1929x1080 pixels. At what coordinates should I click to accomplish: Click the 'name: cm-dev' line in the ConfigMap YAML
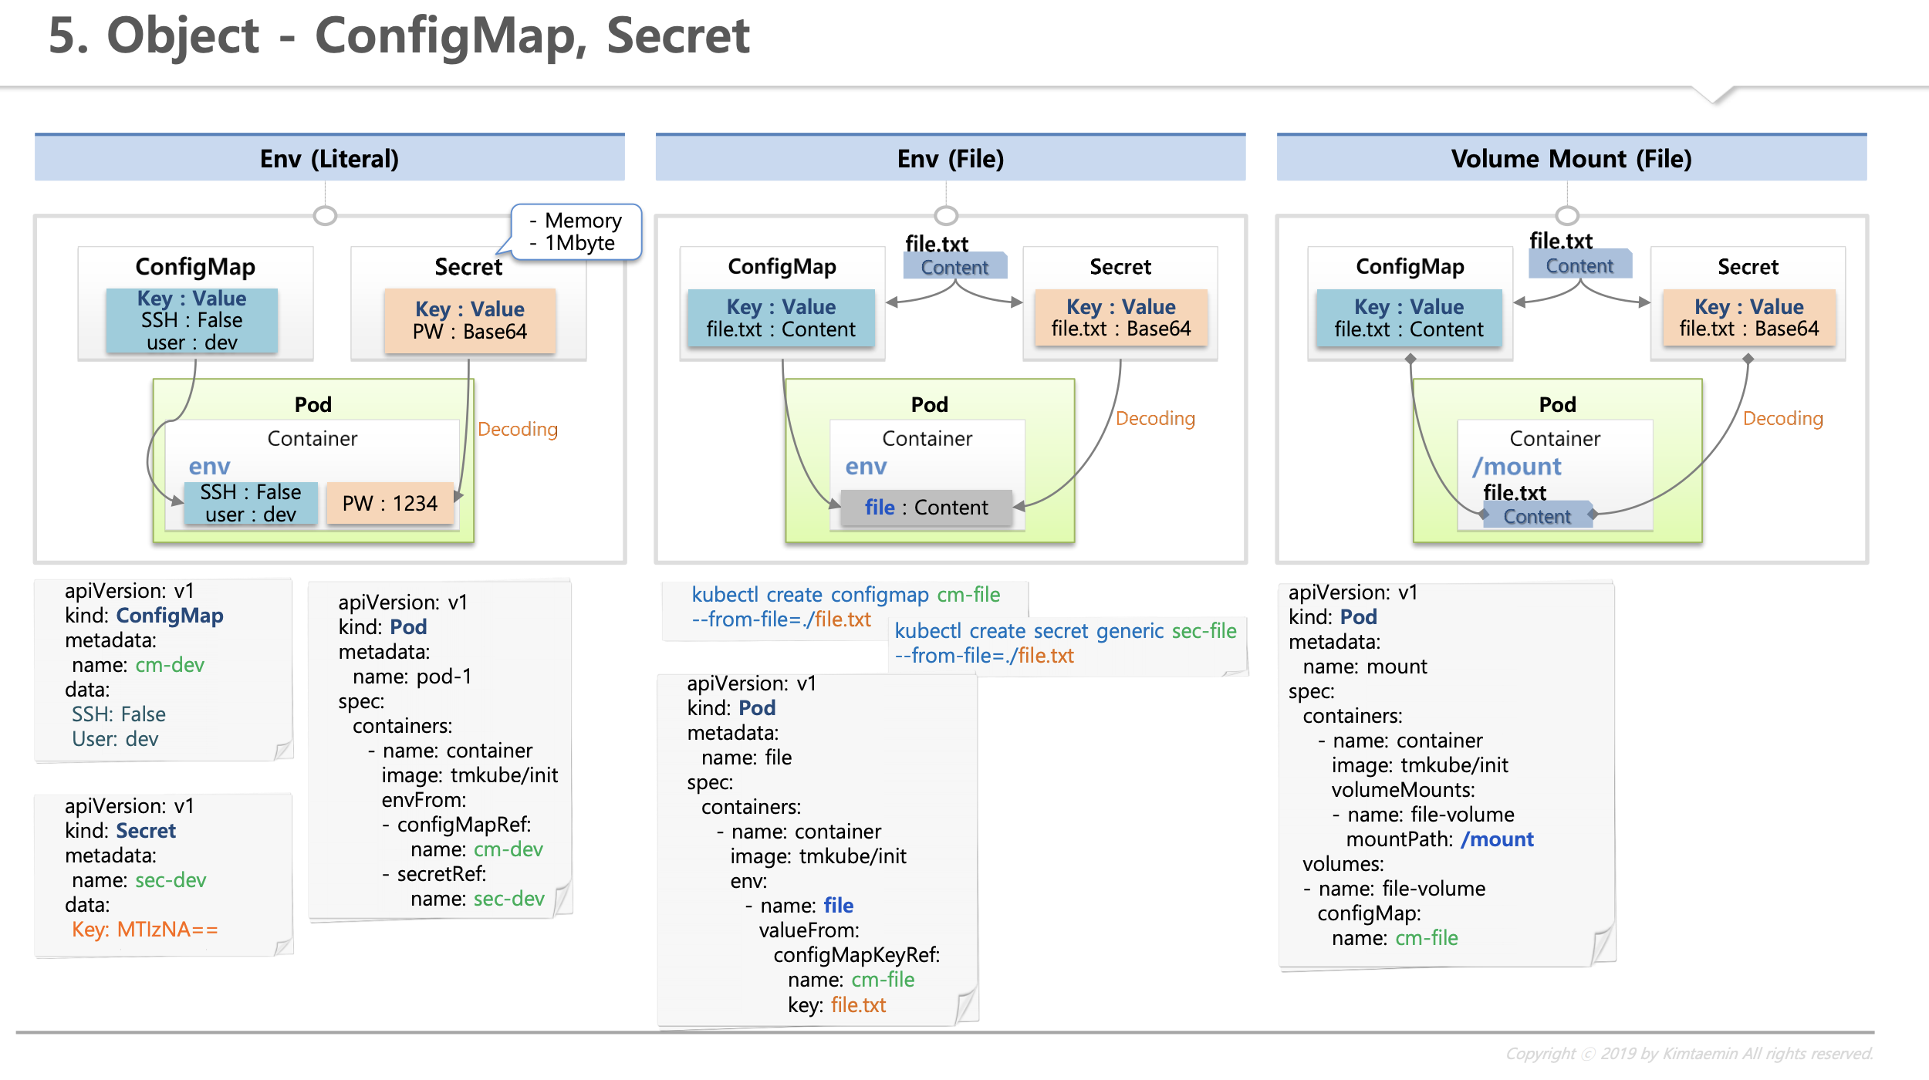[x=138, y=665]
